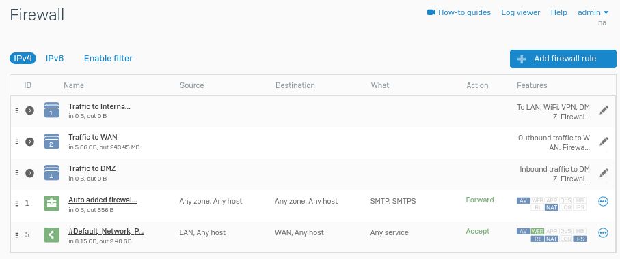Click green WEB badge on #Default_Network_P rule
The height and width of the screenshot is (259, 620).
537,232
